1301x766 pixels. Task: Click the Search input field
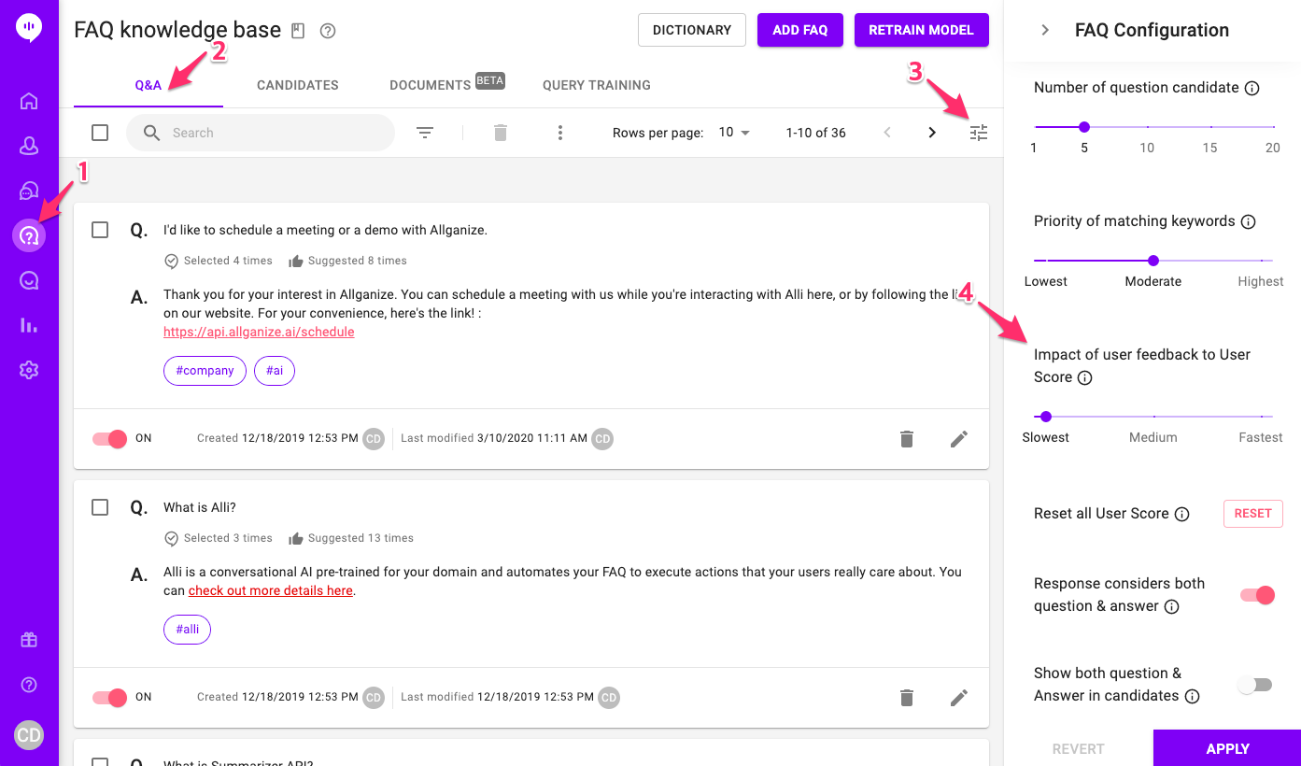click(x=261, y=133)
